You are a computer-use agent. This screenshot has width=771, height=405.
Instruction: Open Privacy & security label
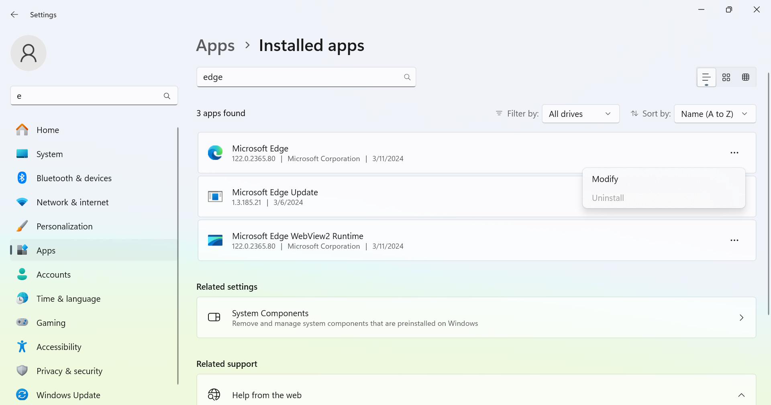coord(69,371)
